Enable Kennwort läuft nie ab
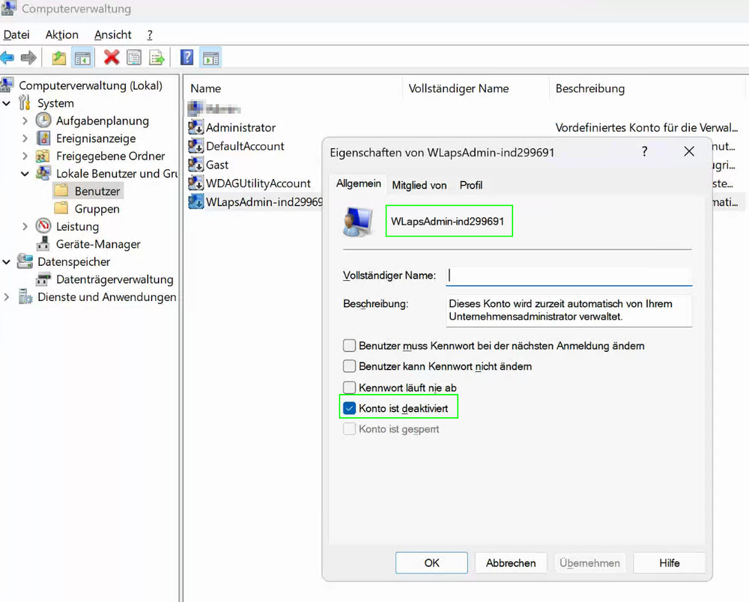The image size is (749, 602). tap(349, 387)
